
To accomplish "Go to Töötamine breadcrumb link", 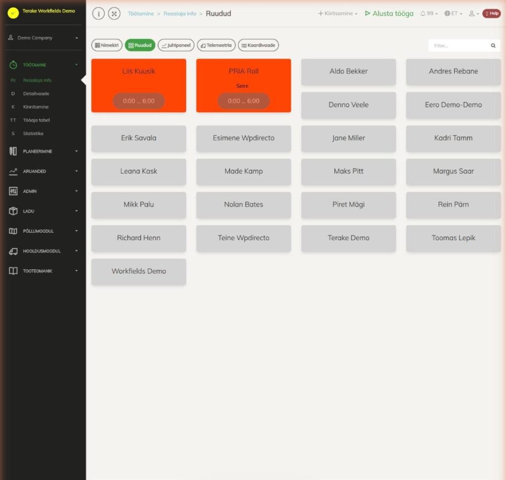I will click(x=141, y=13).
